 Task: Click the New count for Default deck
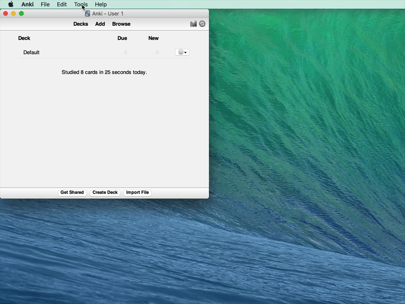(157, 53)
